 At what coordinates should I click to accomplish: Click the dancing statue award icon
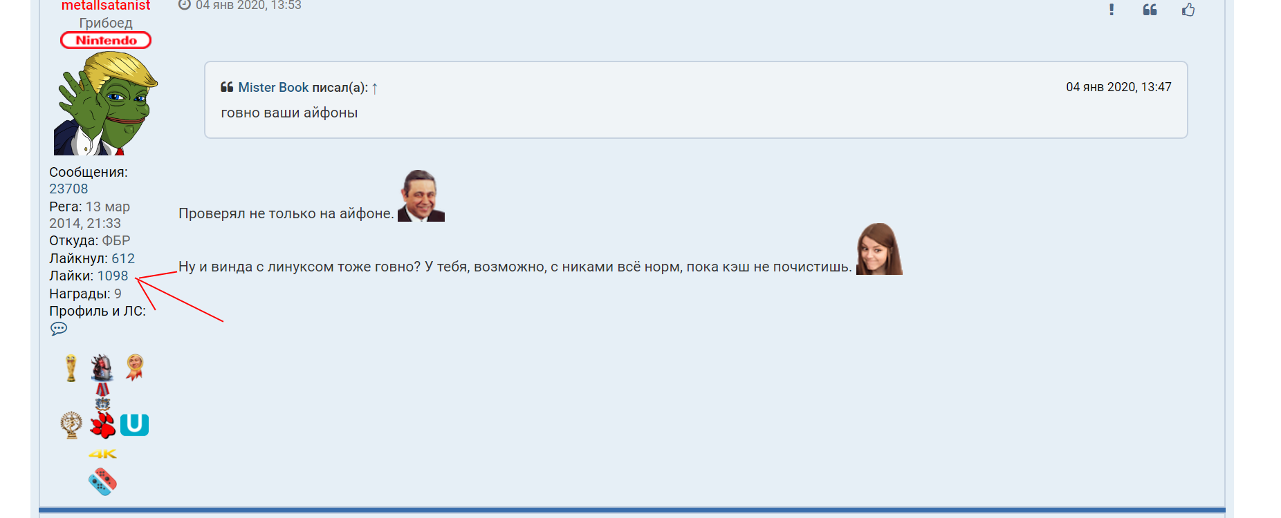click(x=71, y=425)
